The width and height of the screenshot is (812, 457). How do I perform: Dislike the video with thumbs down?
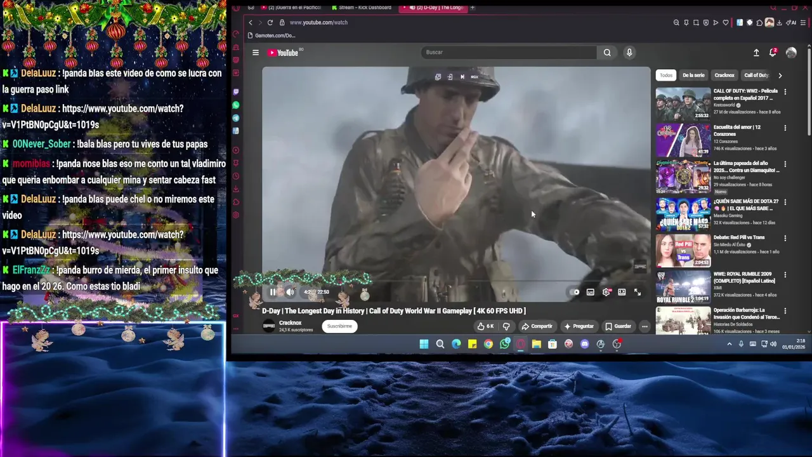(506, 326)
